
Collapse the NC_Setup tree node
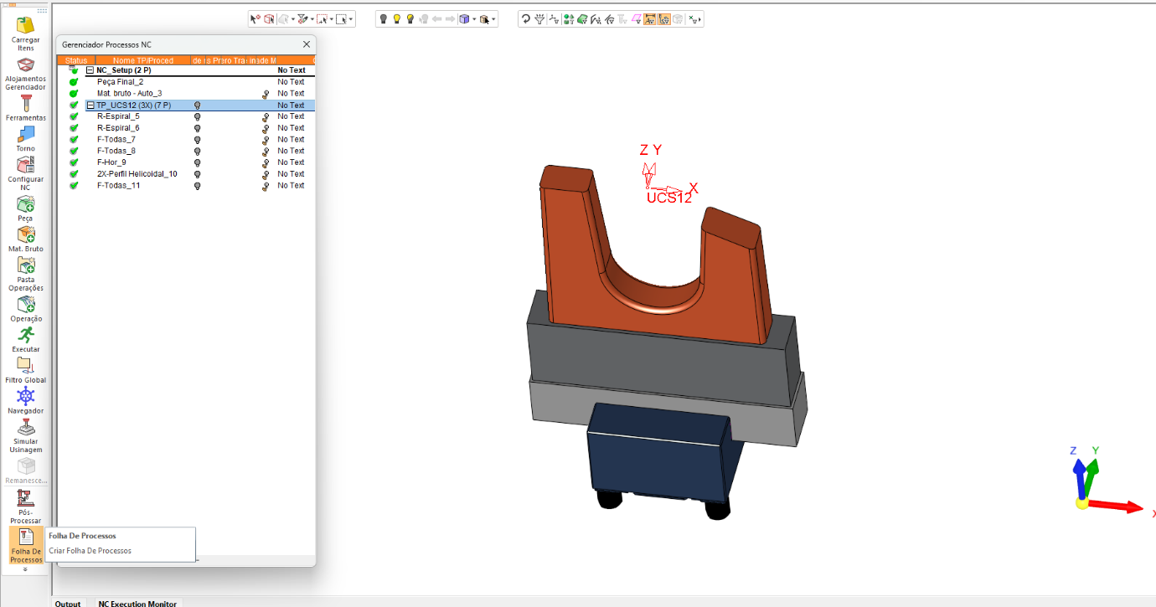(90, 70)
